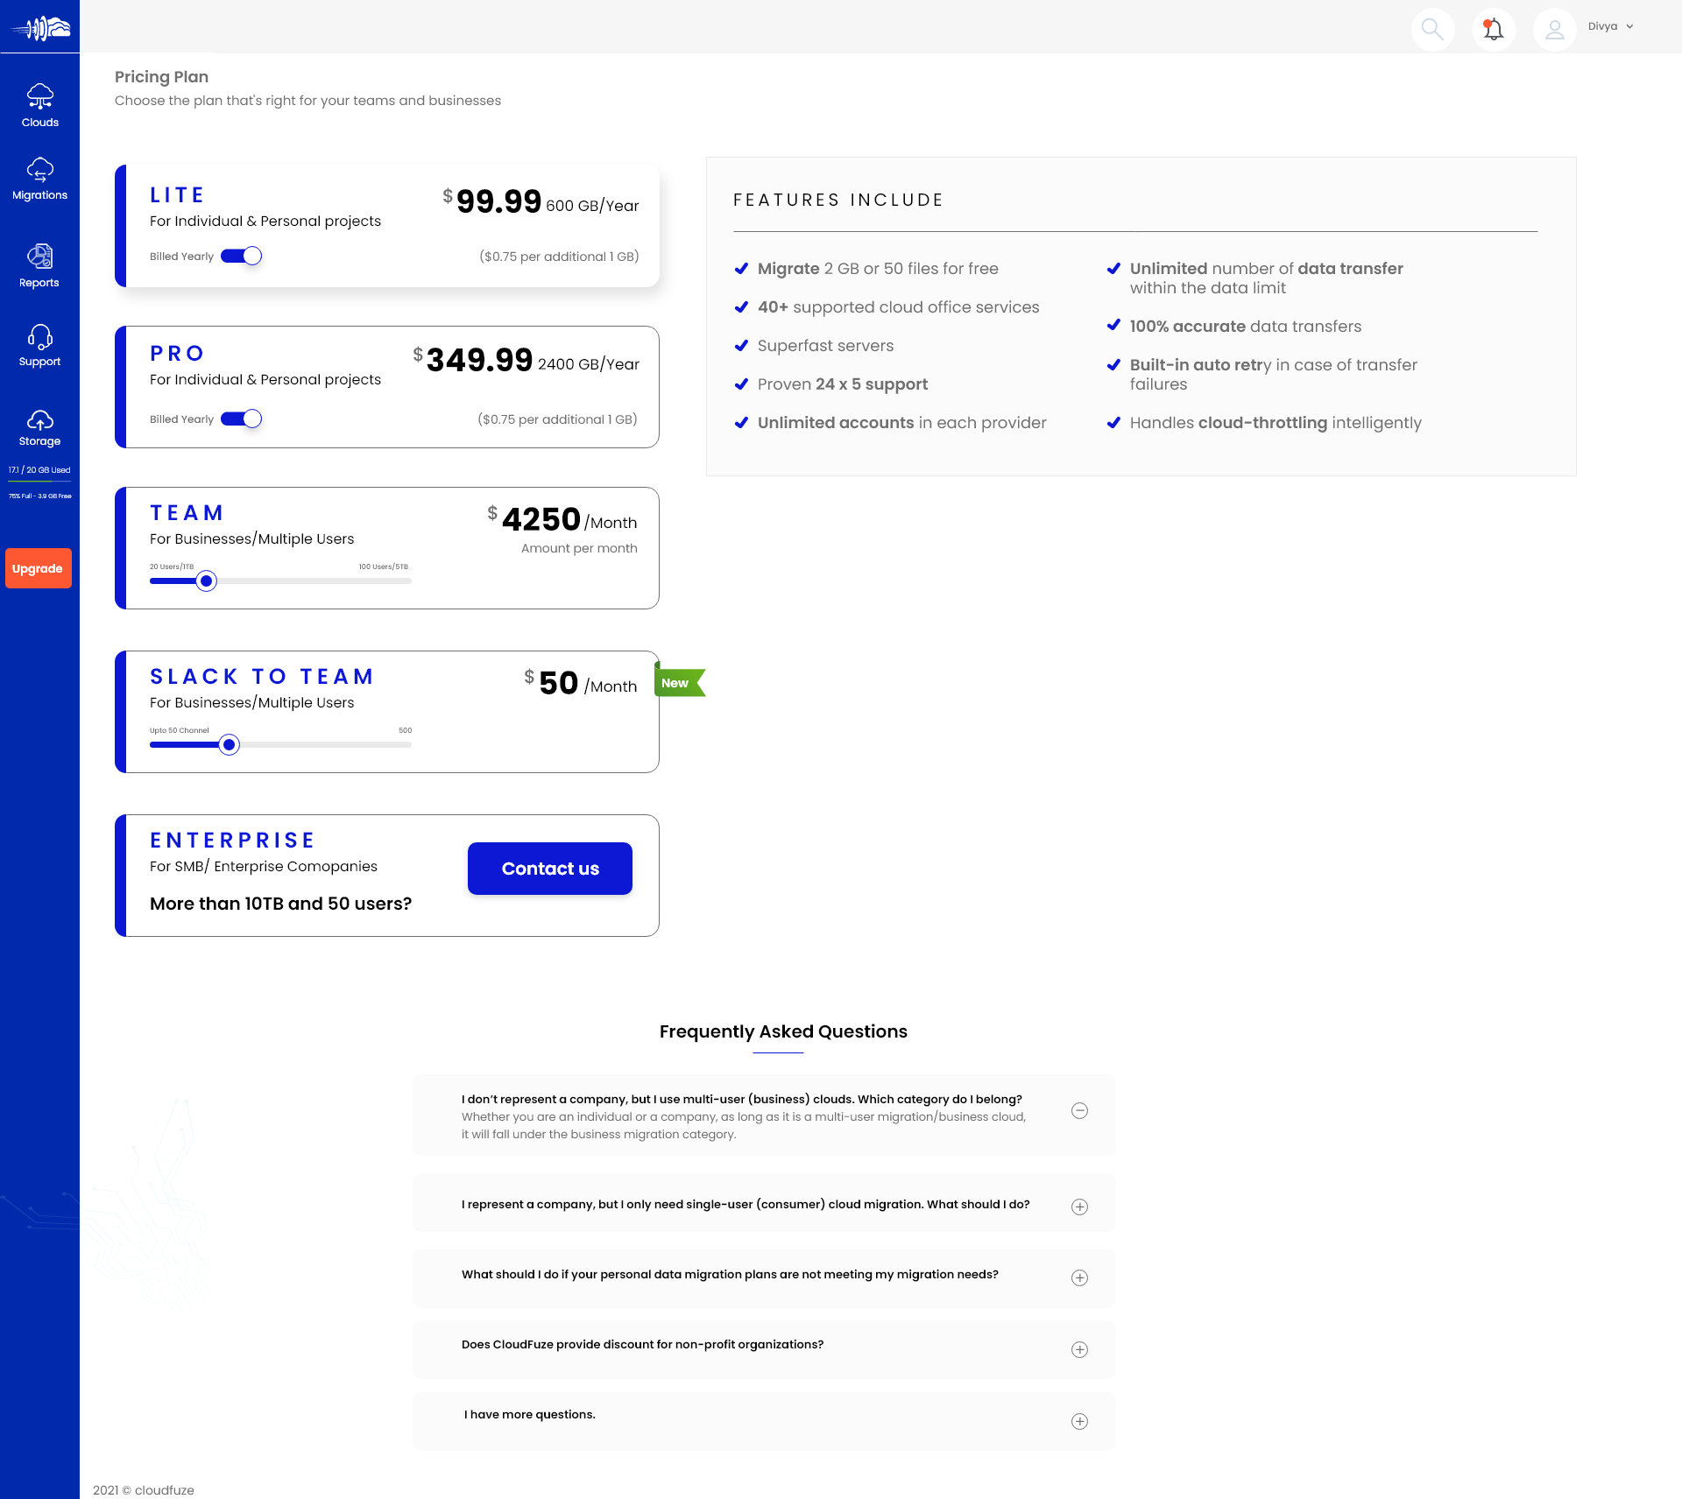Expand the single-user cloud migration FAQ
Image resolution: width=1682 pixels, height=1499 pixels.
point(1079,1207)
